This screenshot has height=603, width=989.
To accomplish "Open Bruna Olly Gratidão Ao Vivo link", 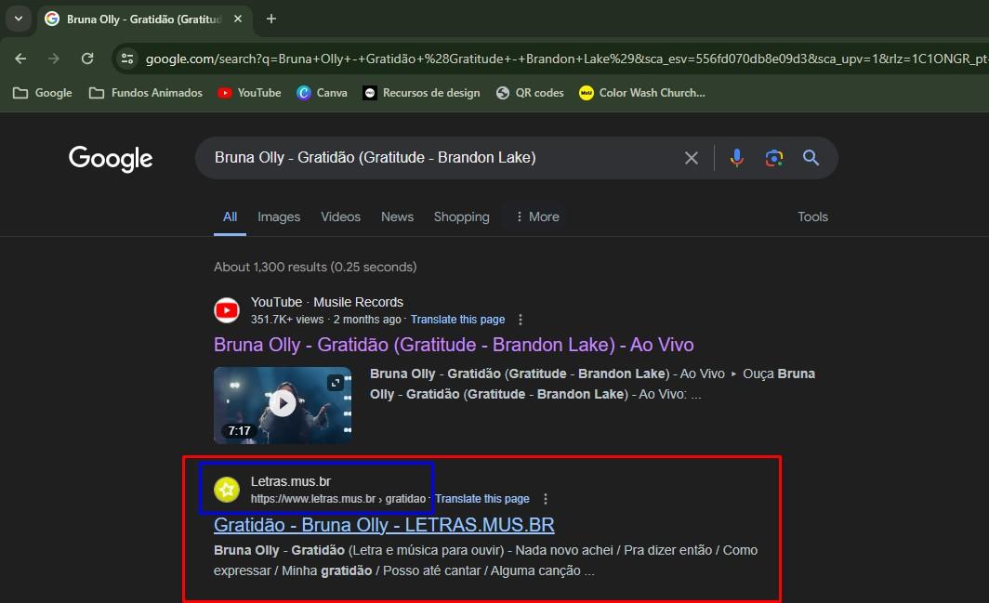I will click(x=454, y=345).
